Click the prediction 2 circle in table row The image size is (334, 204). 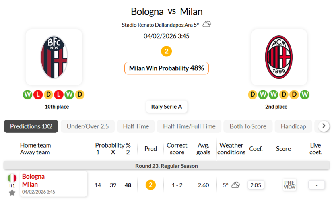tap(150, 185)
